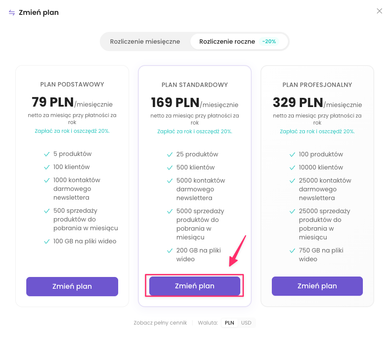Click checkmark next to 10000 klientów
Image resolution: width=390 pixels, height=346 pixels.
292,168
